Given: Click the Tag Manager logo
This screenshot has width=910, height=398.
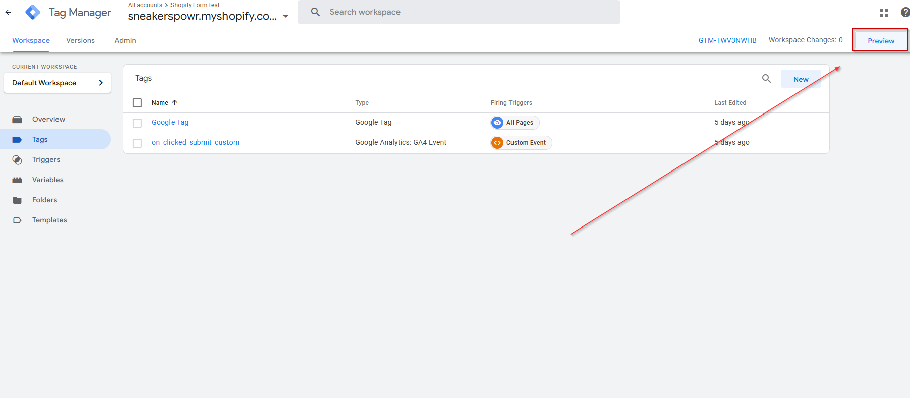Looking at the screenshot, I should click(x=33, y=12).
